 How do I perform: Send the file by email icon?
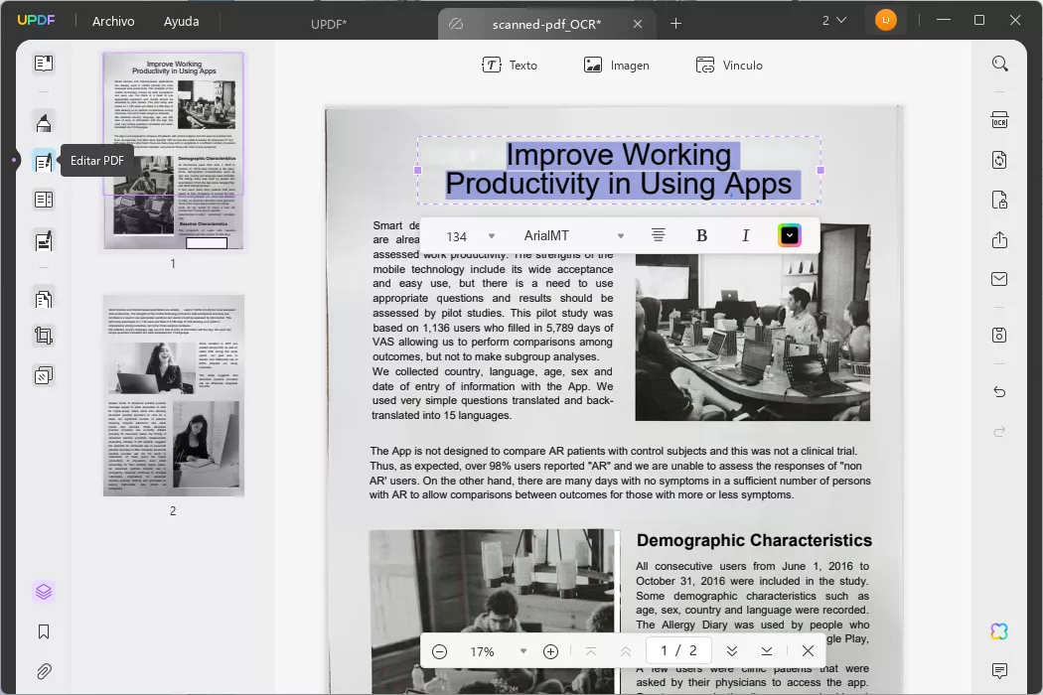999,279
